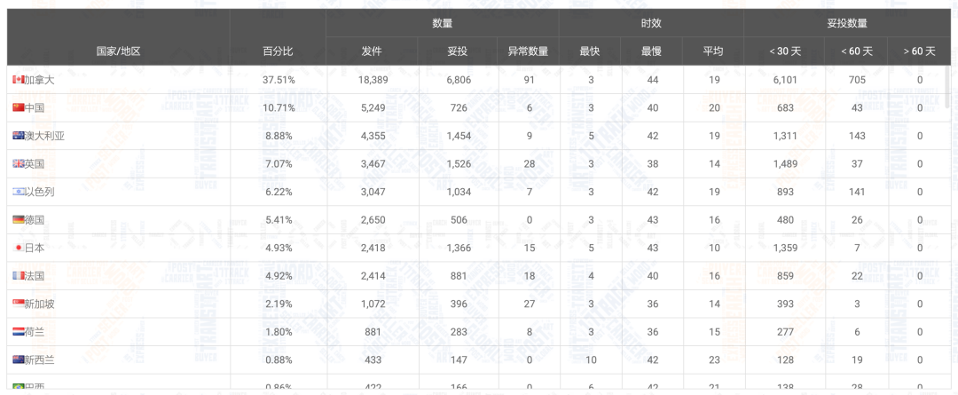Click the Japan flag icon
The width and height of the screenshot is (958, 395).
coord(19,248)
